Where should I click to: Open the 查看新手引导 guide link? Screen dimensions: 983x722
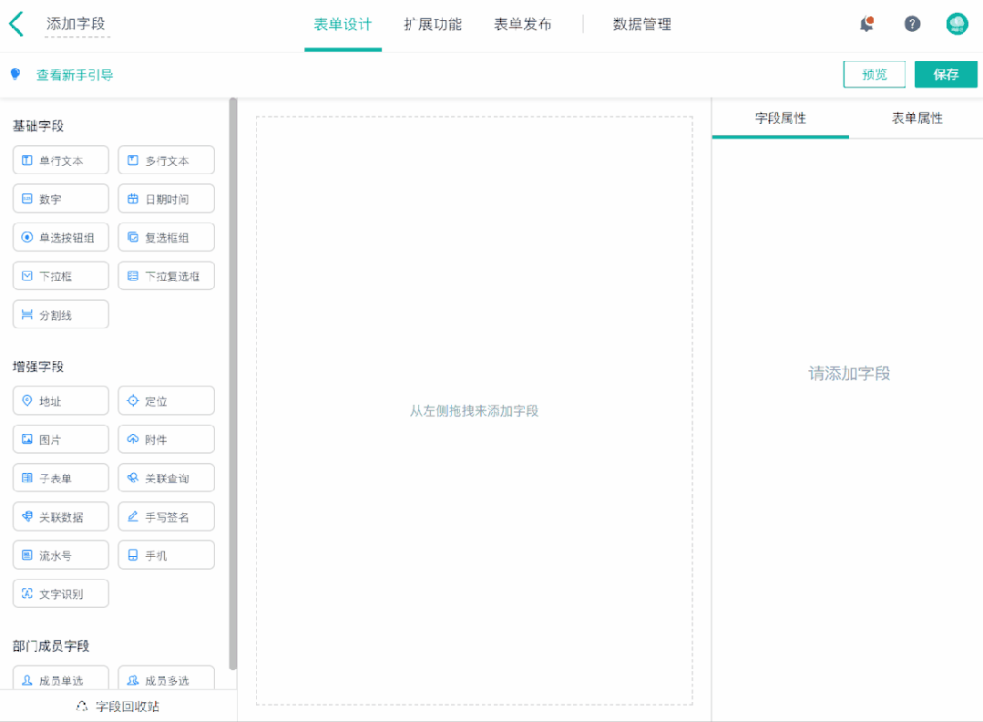click(75, 76)
